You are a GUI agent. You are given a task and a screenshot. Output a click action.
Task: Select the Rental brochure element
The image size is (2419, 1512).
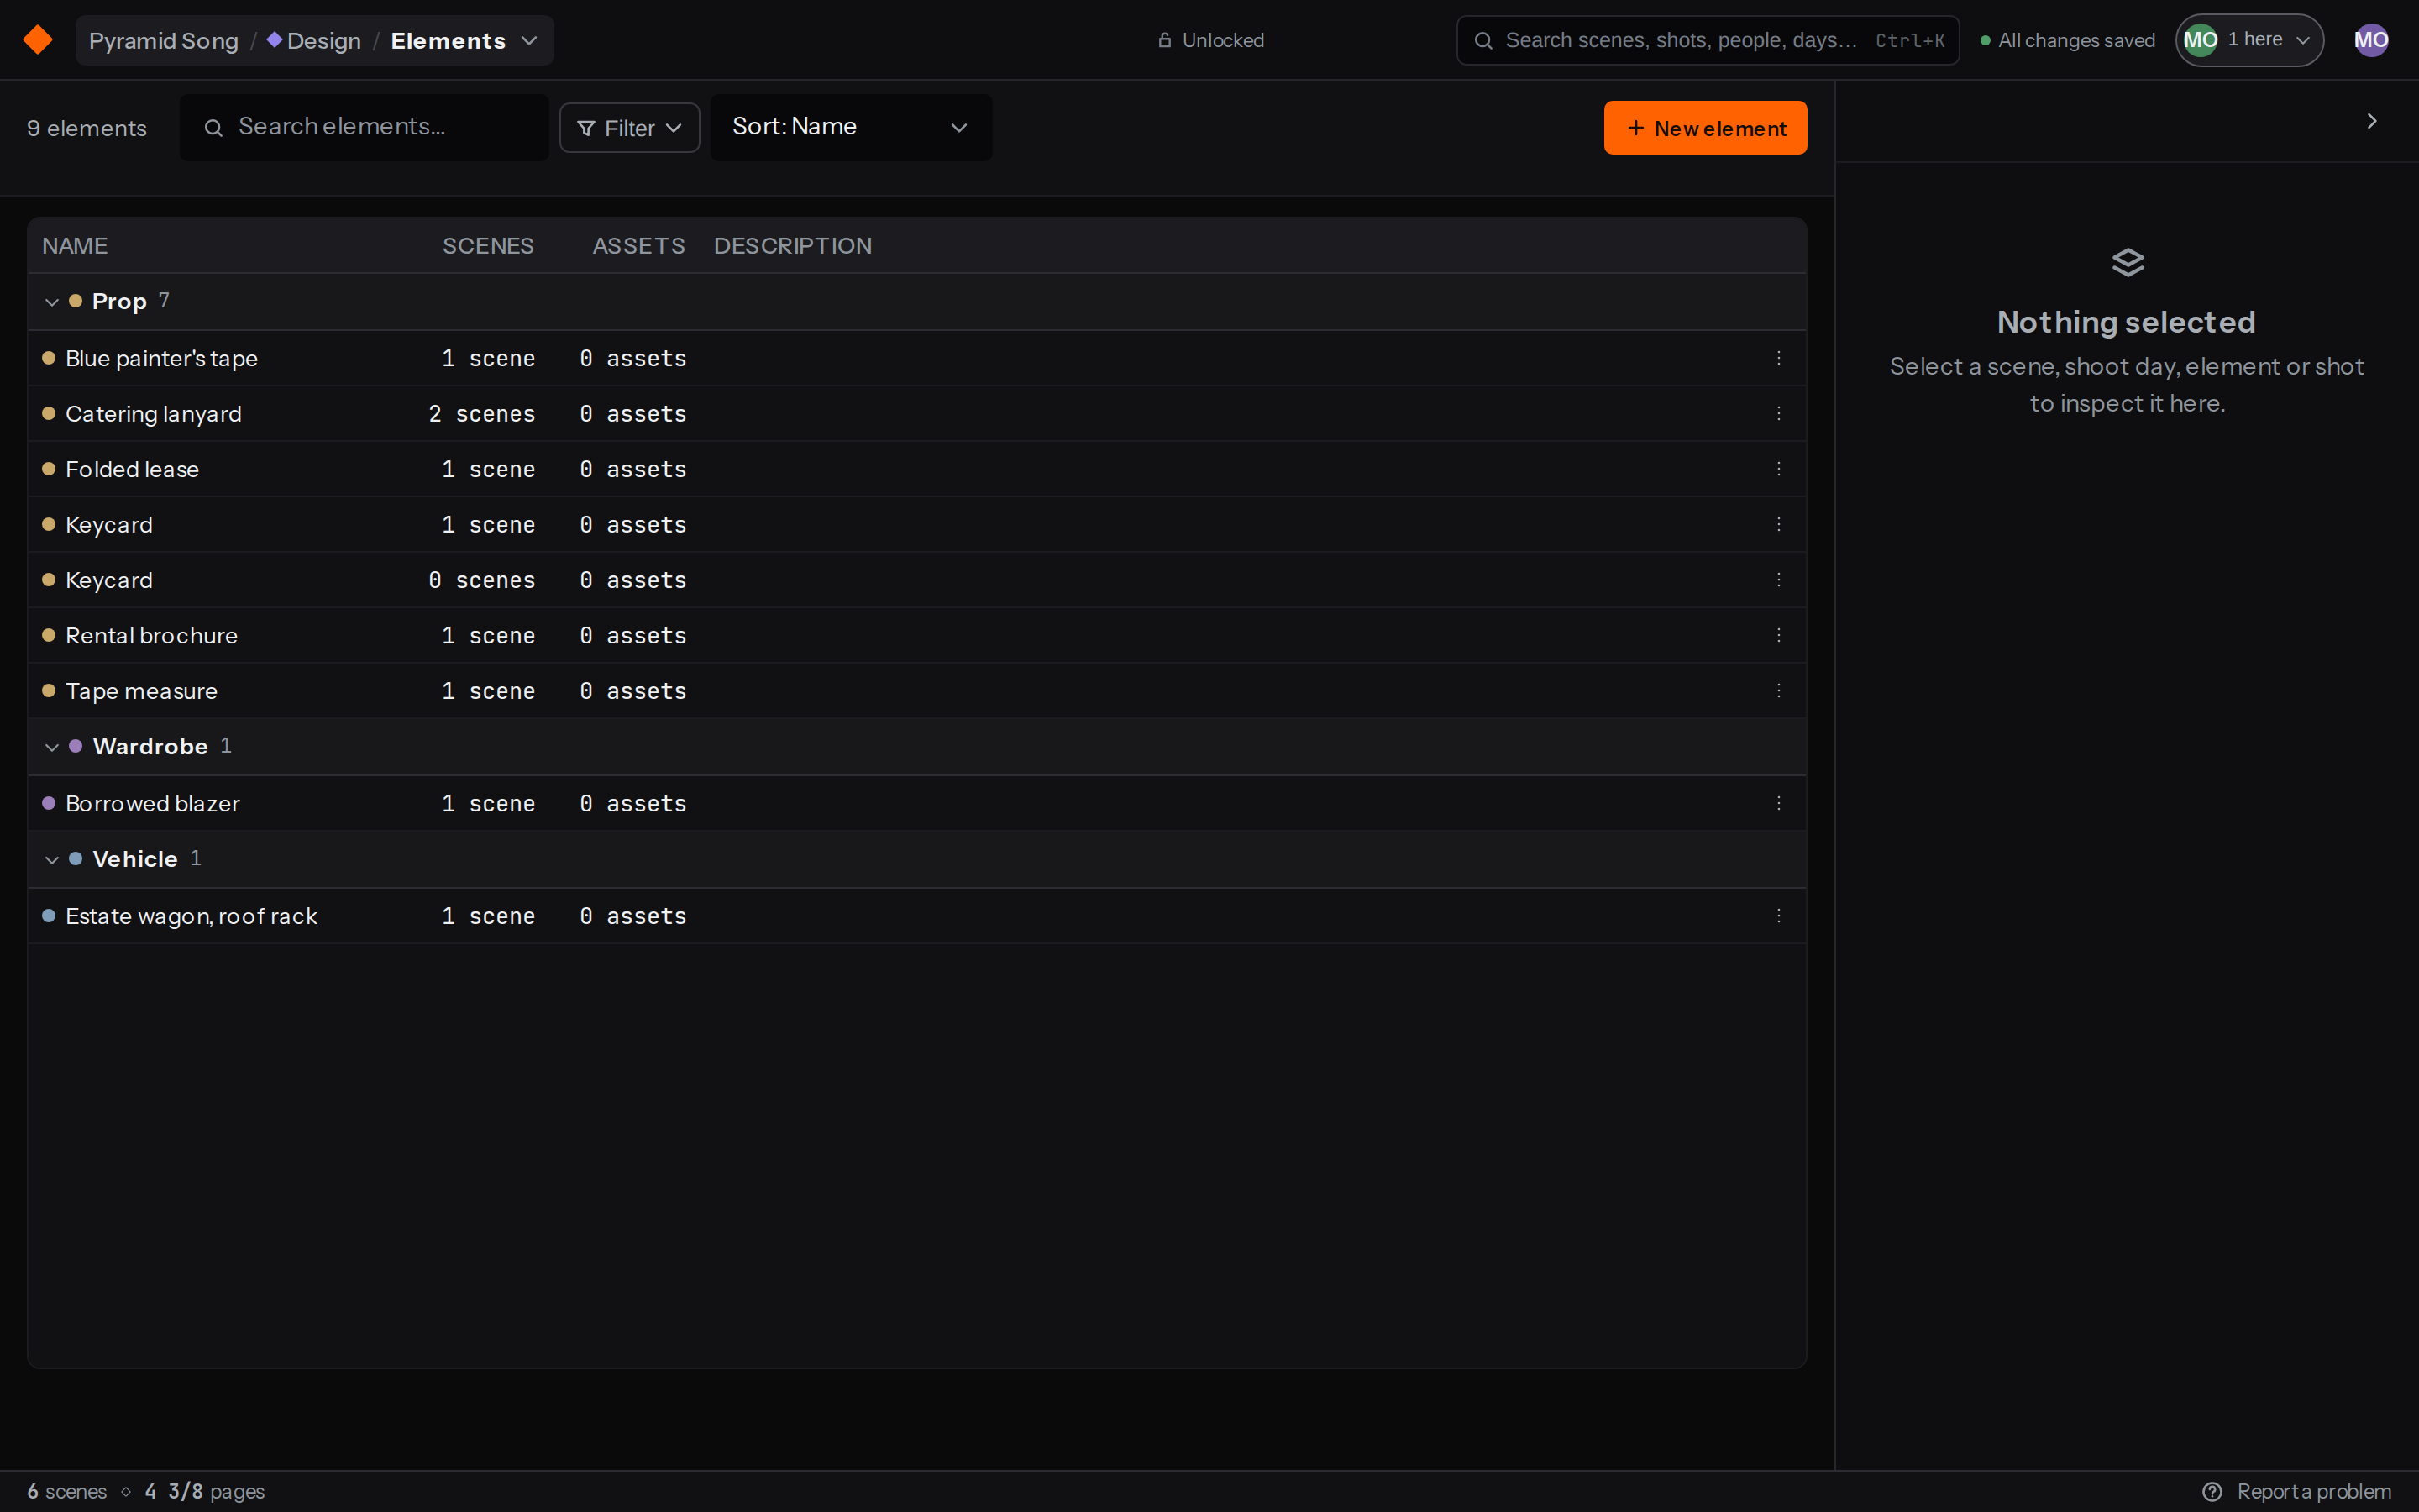click(x=151, y=636)
